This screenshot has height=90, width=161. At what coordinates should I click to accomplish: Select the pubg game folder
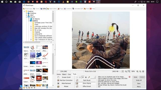point(38,34)
